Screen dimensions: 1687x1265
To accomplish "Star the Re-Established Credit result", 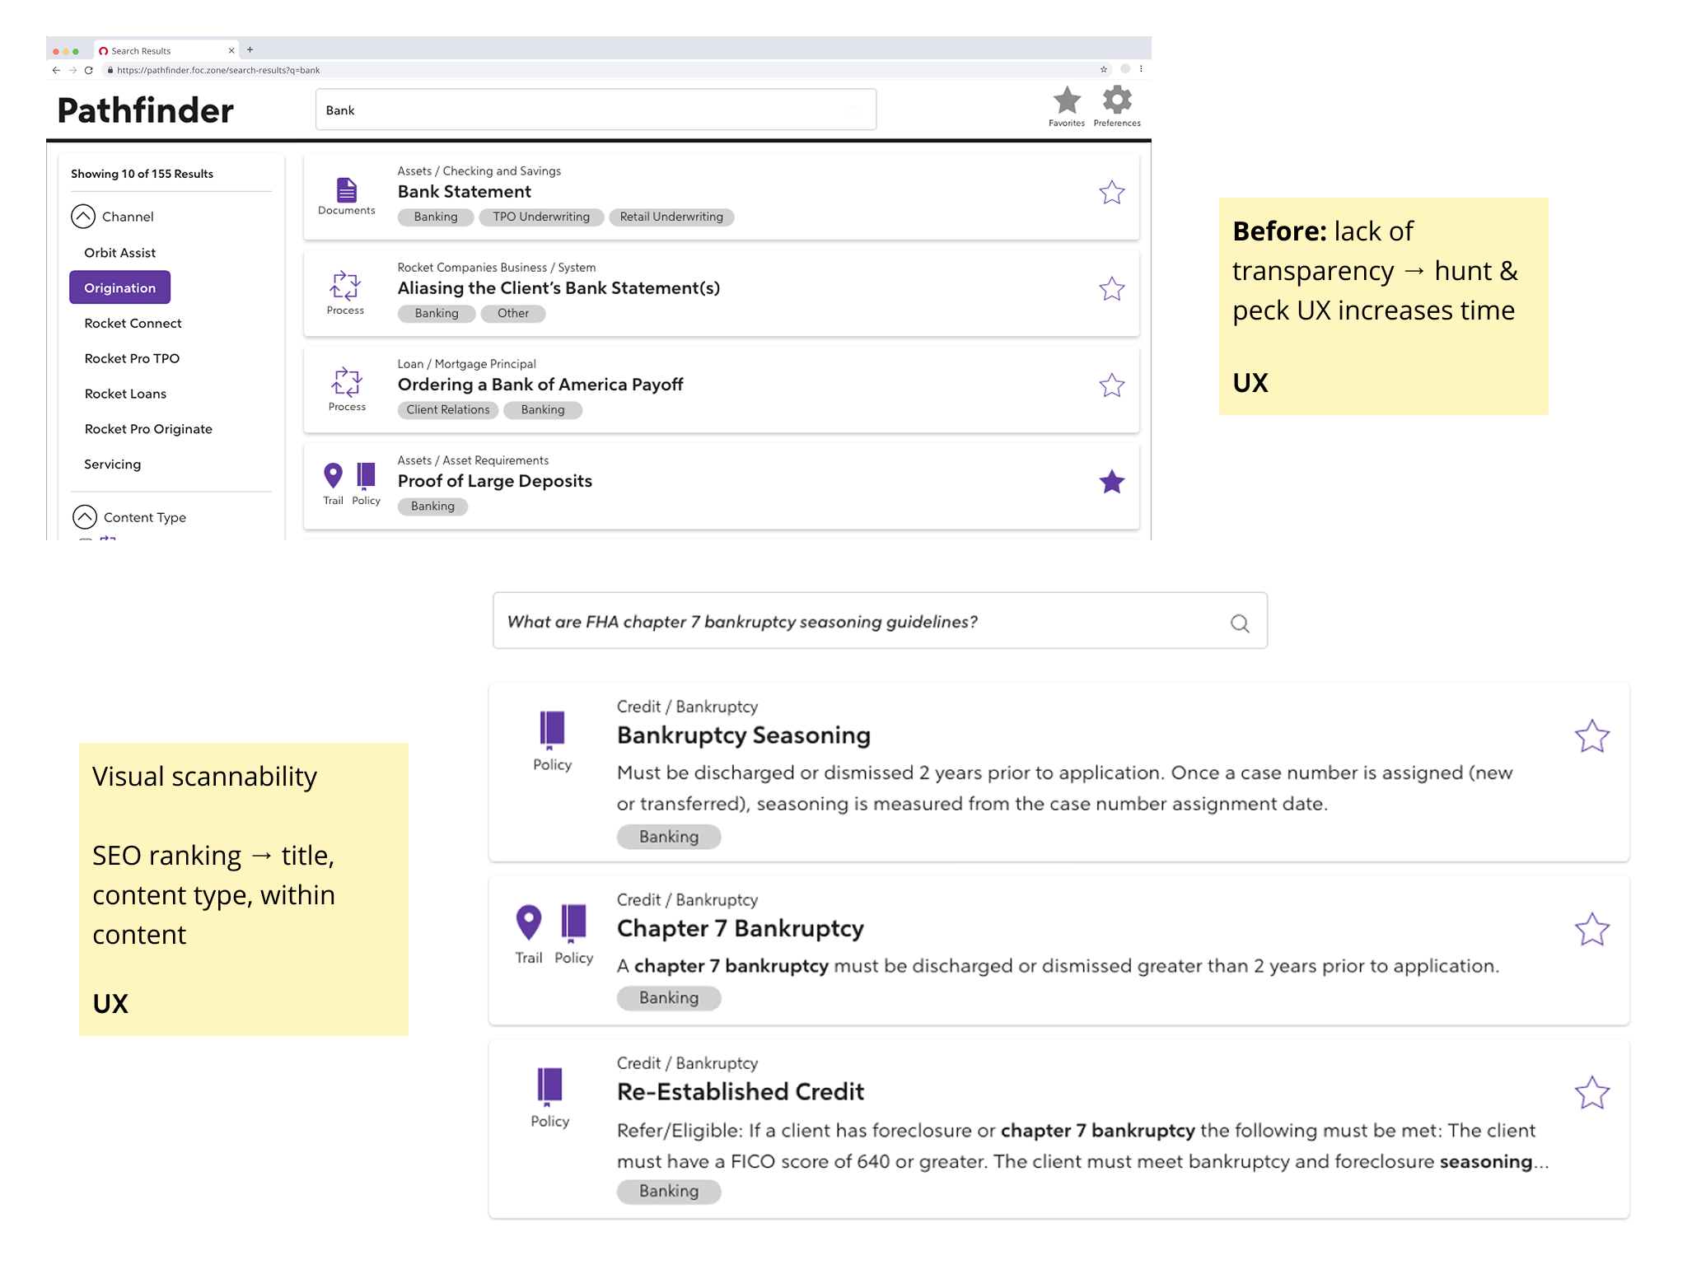I will click(1591, 1094).
